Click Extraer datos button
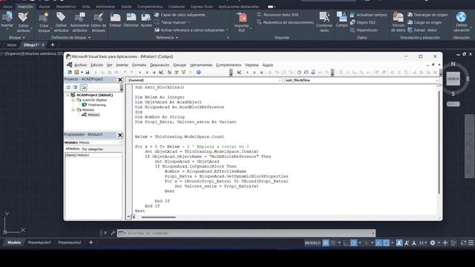 (422, 30)
